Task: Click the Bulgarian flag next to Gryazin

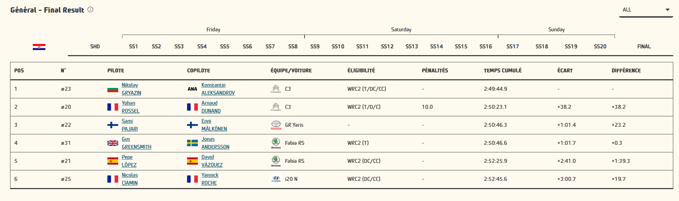Action: click(x=113, y=89)
